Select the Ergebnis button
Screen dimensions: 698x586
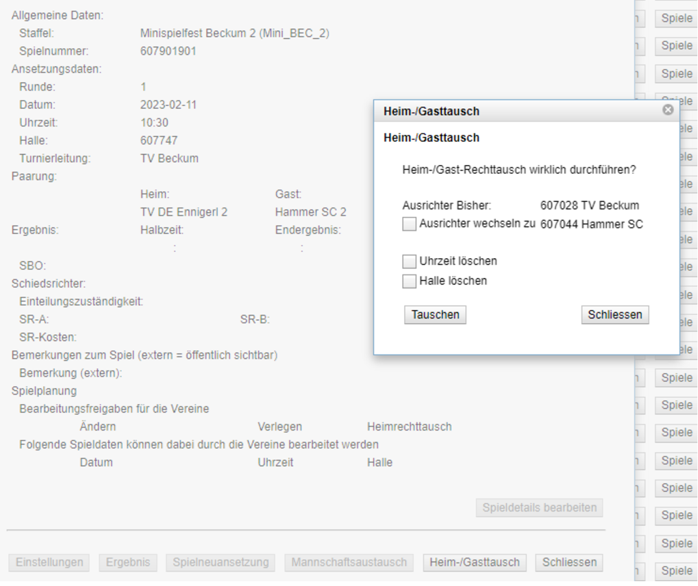[129, 563]
